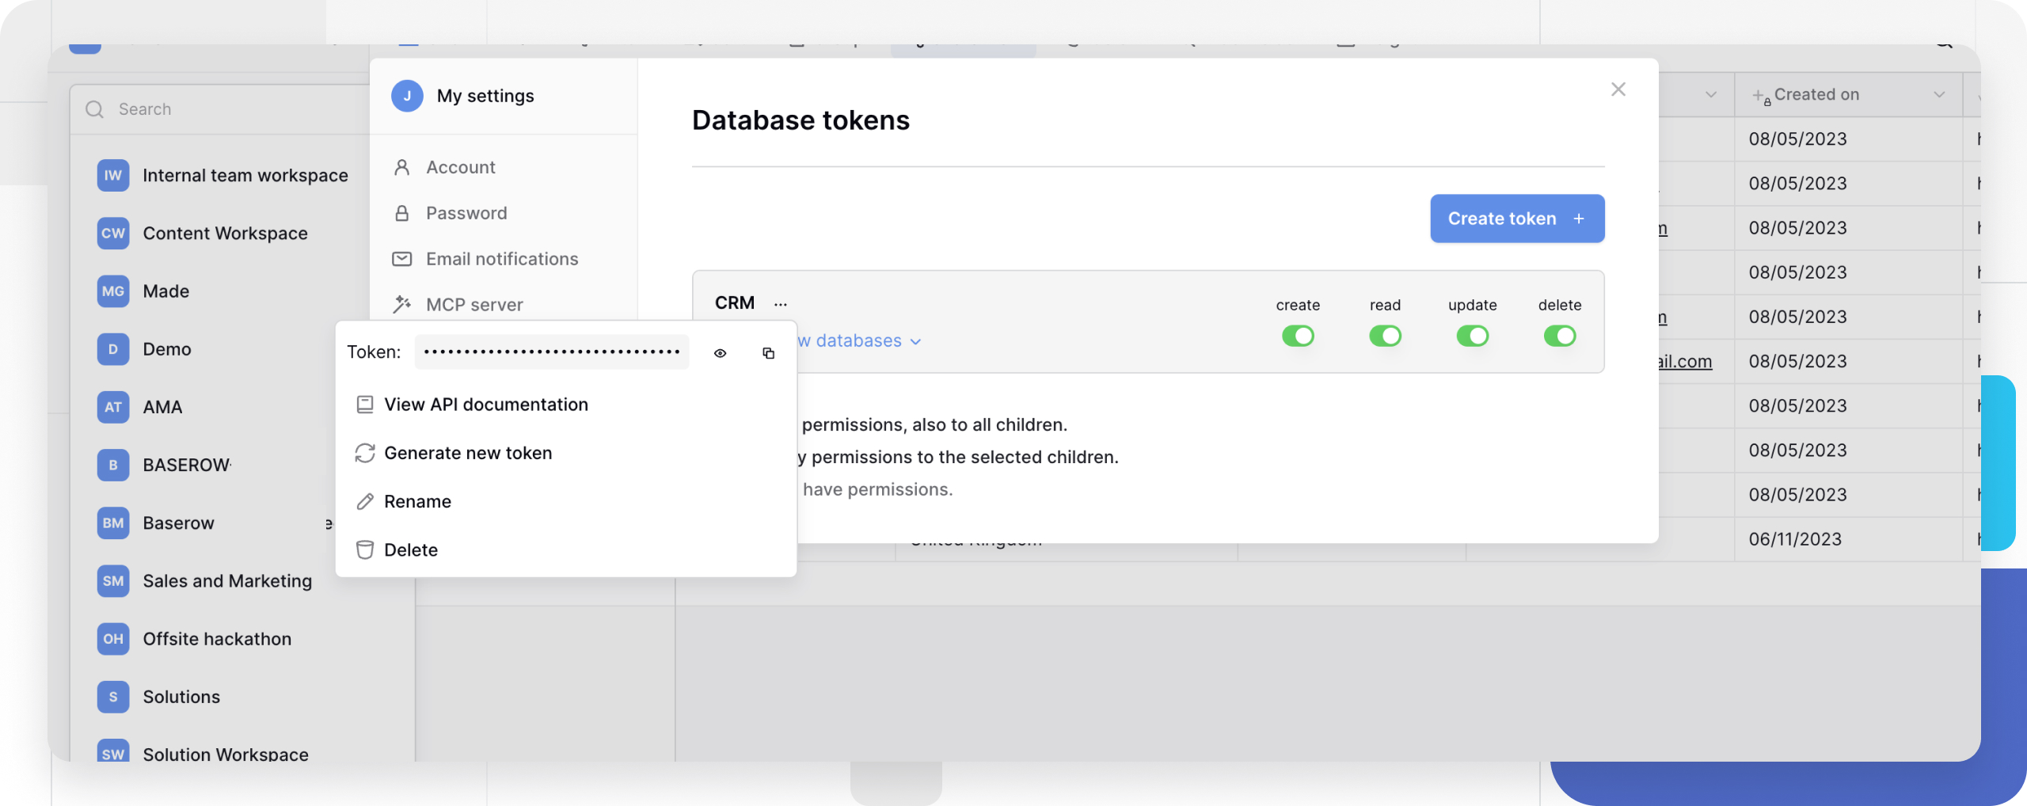Click the Sales and Marketing SM icon
Viewport: 2027px width, 806px height.
tap(113, 580)
